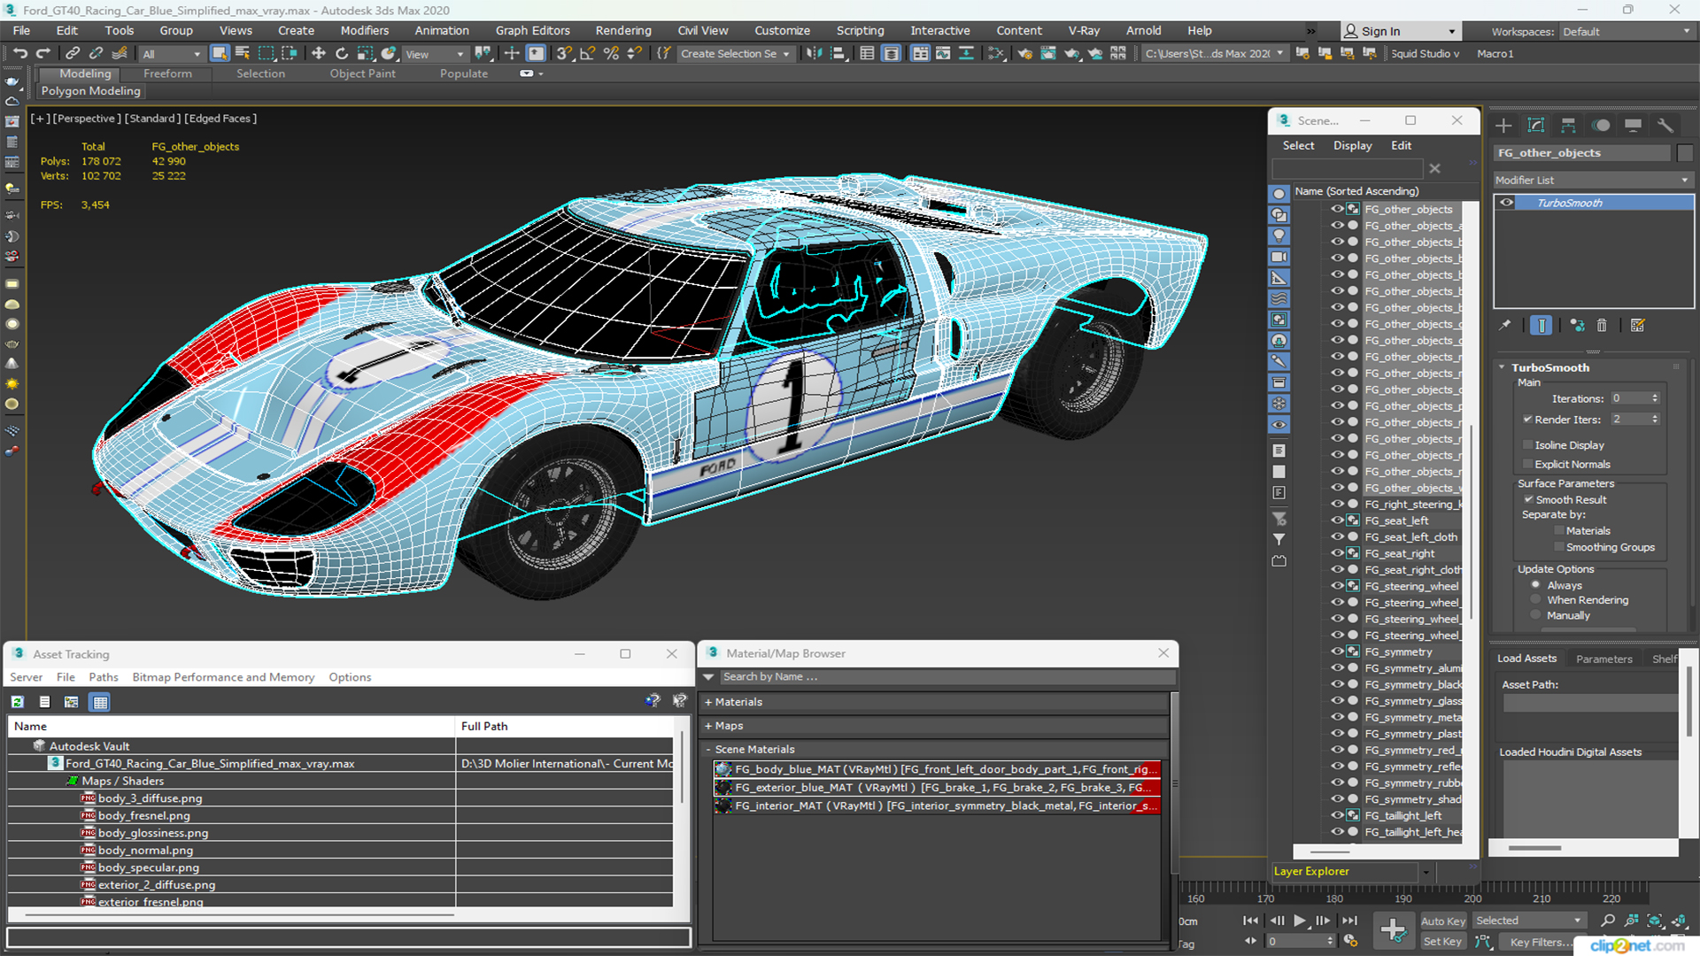1700x956 pixels.
Task: Click the Mirror tool icon
Action: point(814,54)
